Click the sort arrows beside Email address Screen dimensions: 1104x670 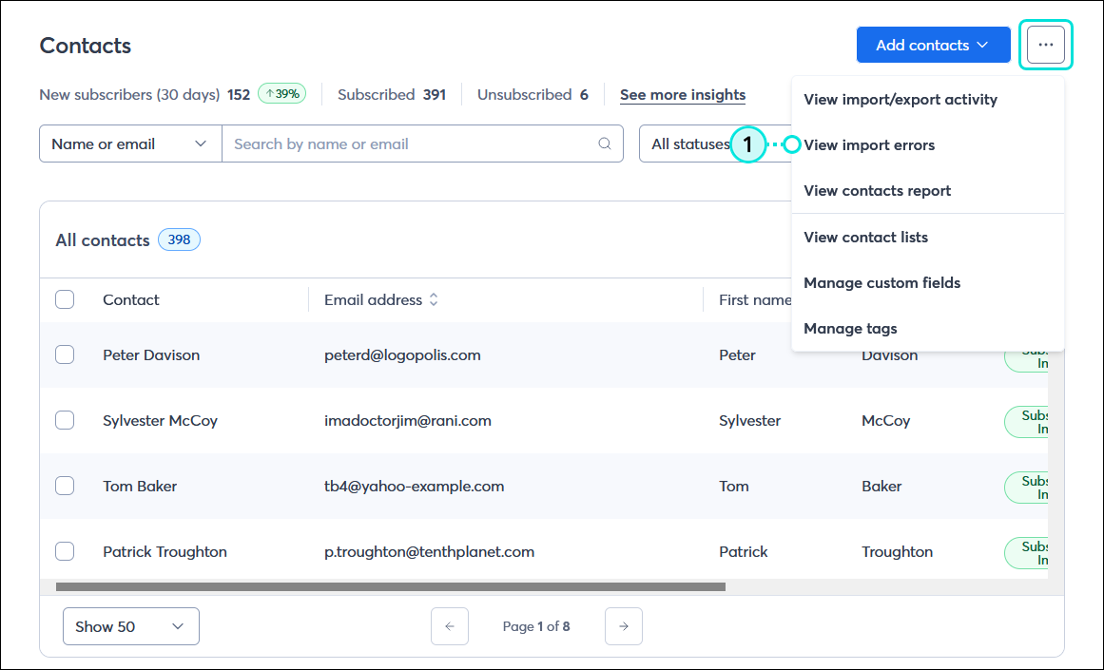click(x=434, y=299)
